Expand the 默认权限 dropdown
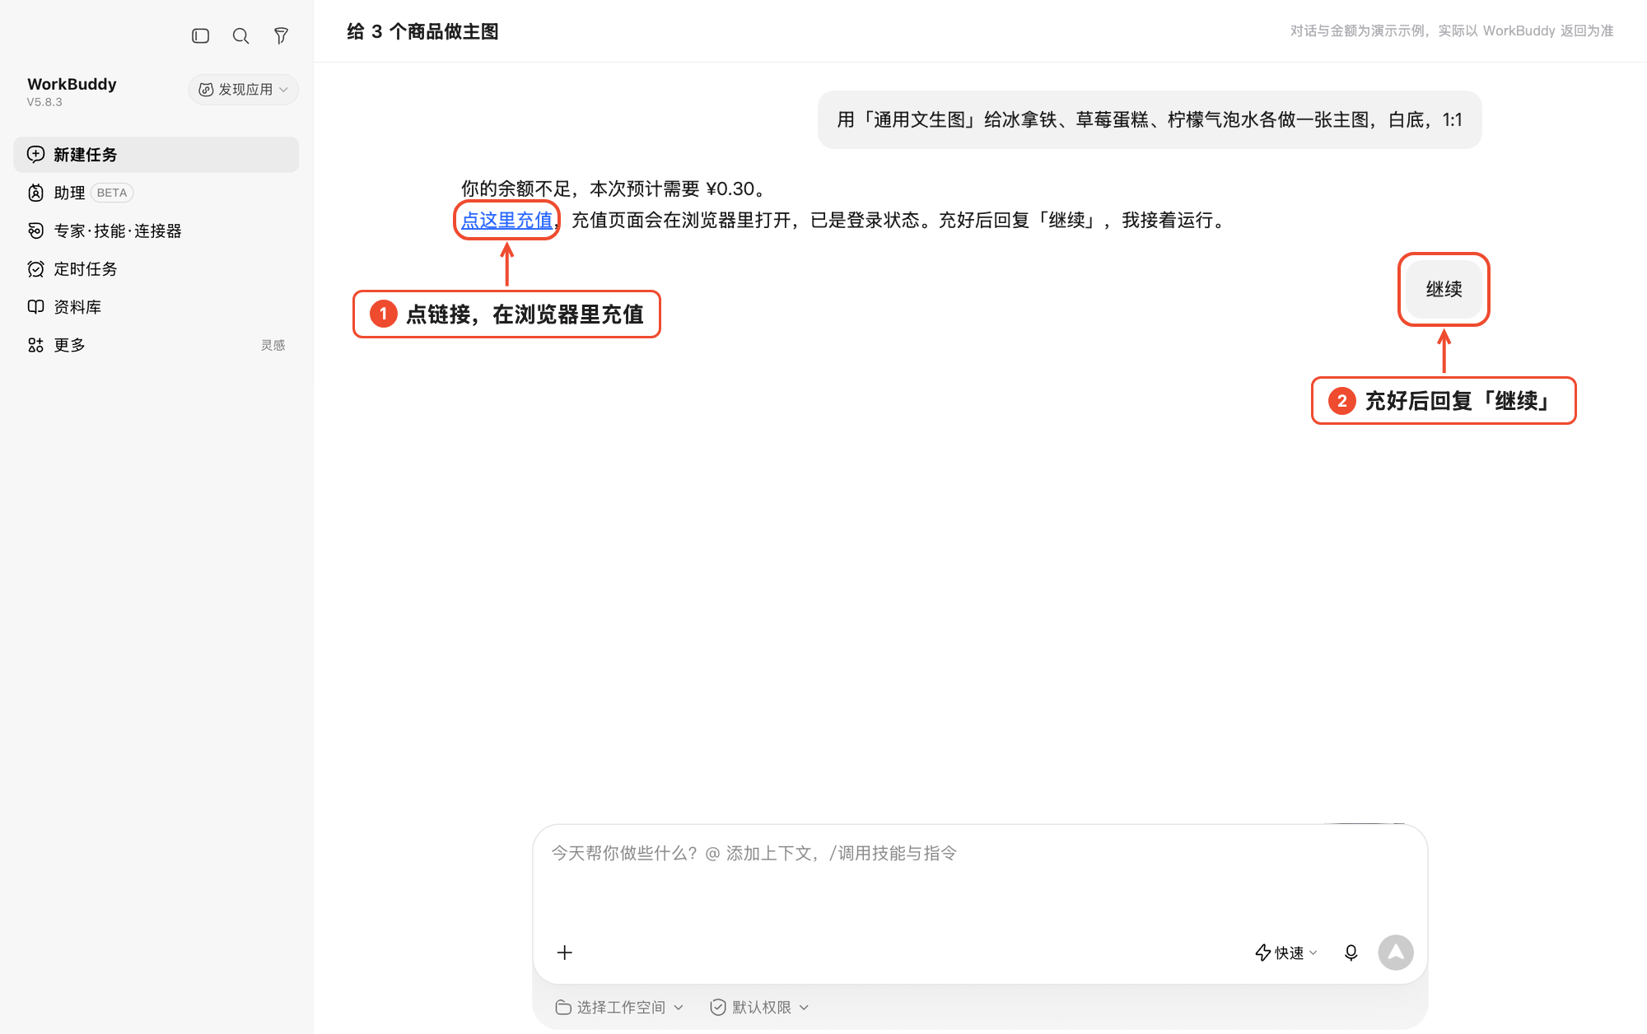1647x1034 pixels. (x=759, y=1007)
